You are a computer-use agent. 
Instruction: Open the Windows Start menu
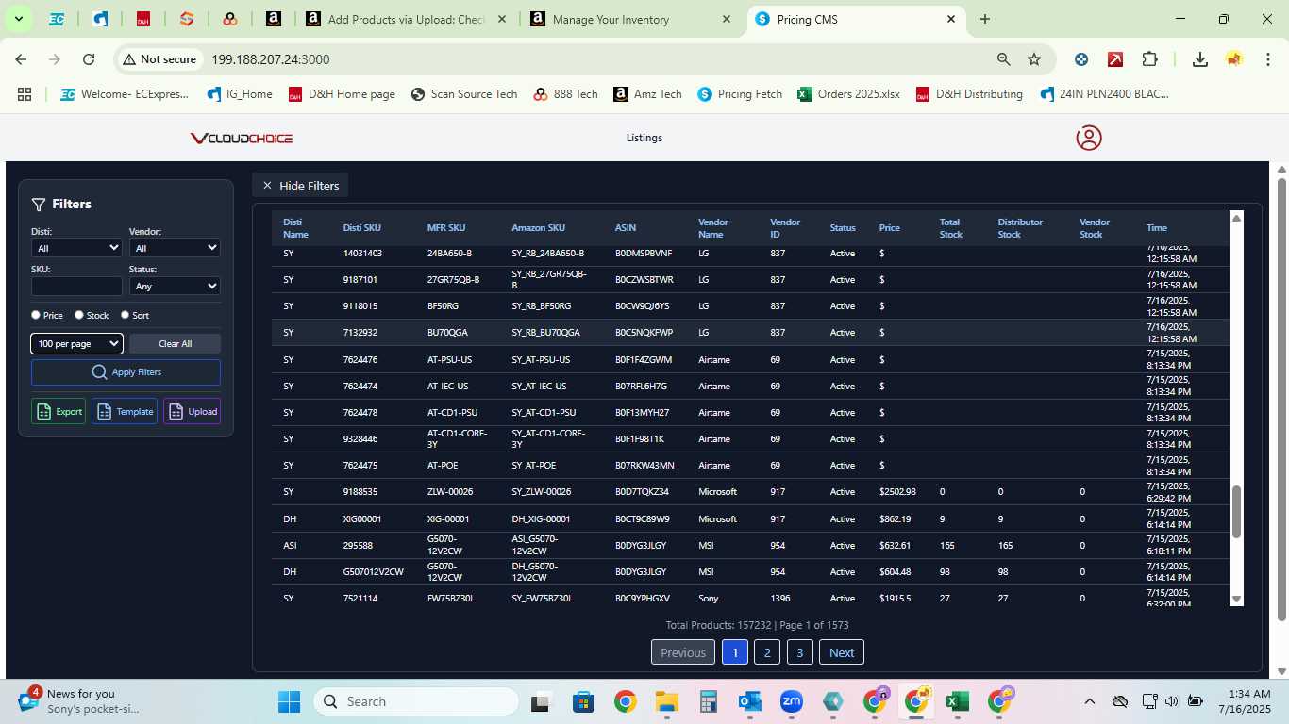(x=289, y=701)
